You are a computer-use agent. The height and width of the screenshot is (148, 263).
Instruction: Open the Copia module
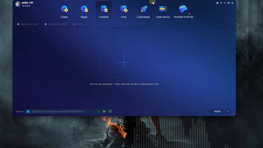(x=64, y=12)
